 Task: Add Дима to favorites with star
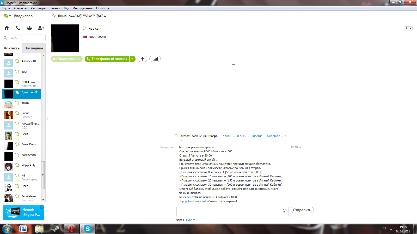click(x=54, y=16)
